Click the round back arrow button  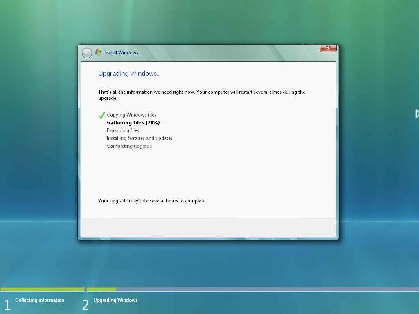tap(87, 53)
